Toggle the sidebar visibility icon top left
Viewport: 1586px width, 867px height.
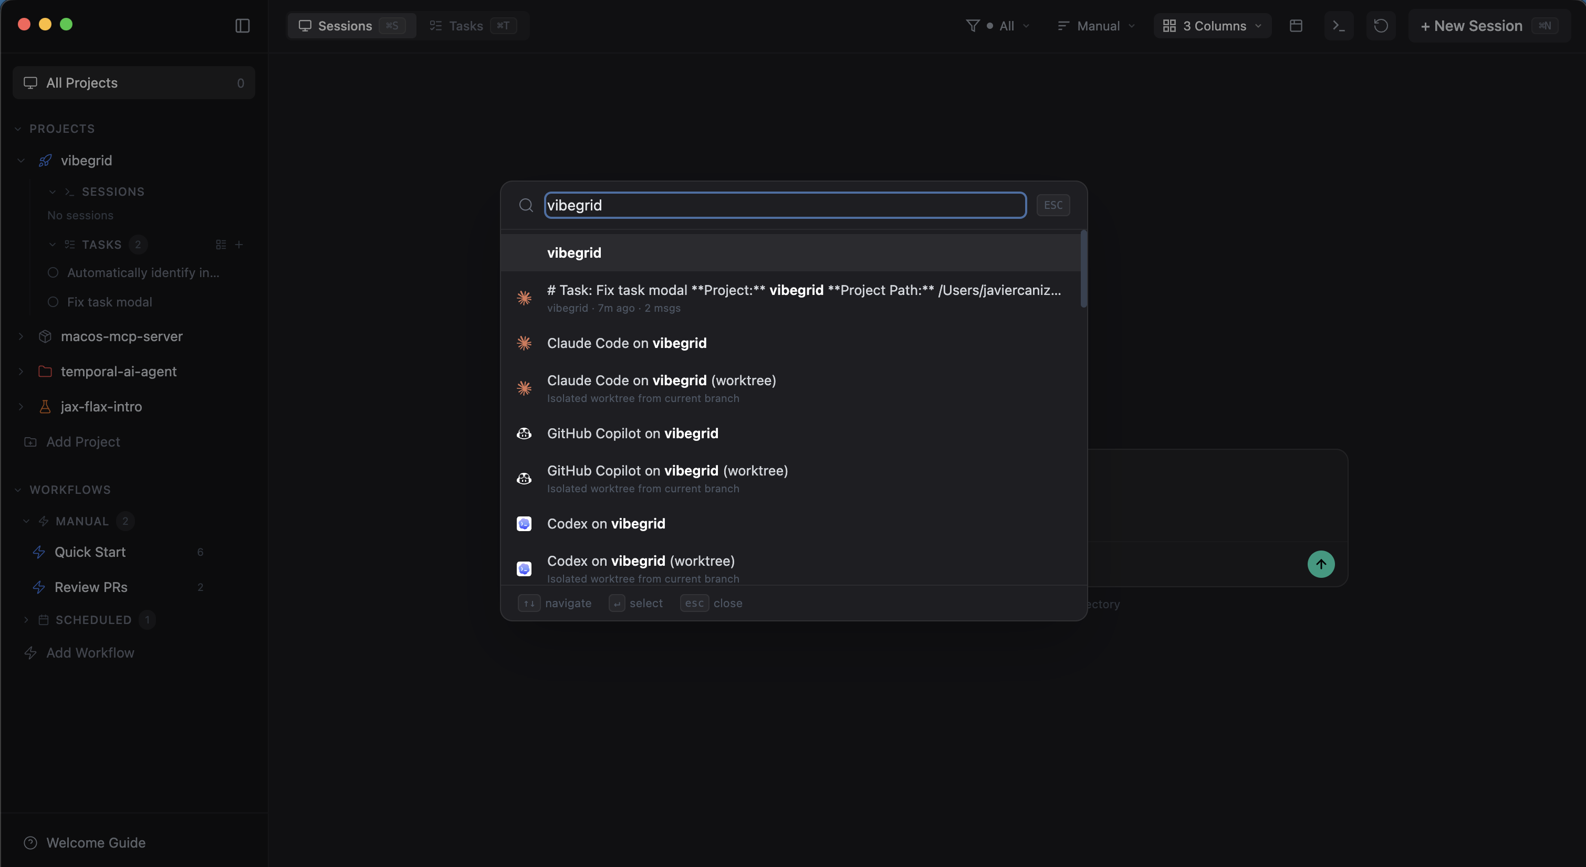243,25
